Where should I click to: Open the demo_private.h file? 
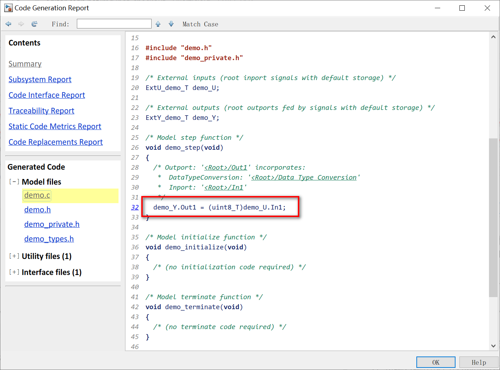[52, 224]
